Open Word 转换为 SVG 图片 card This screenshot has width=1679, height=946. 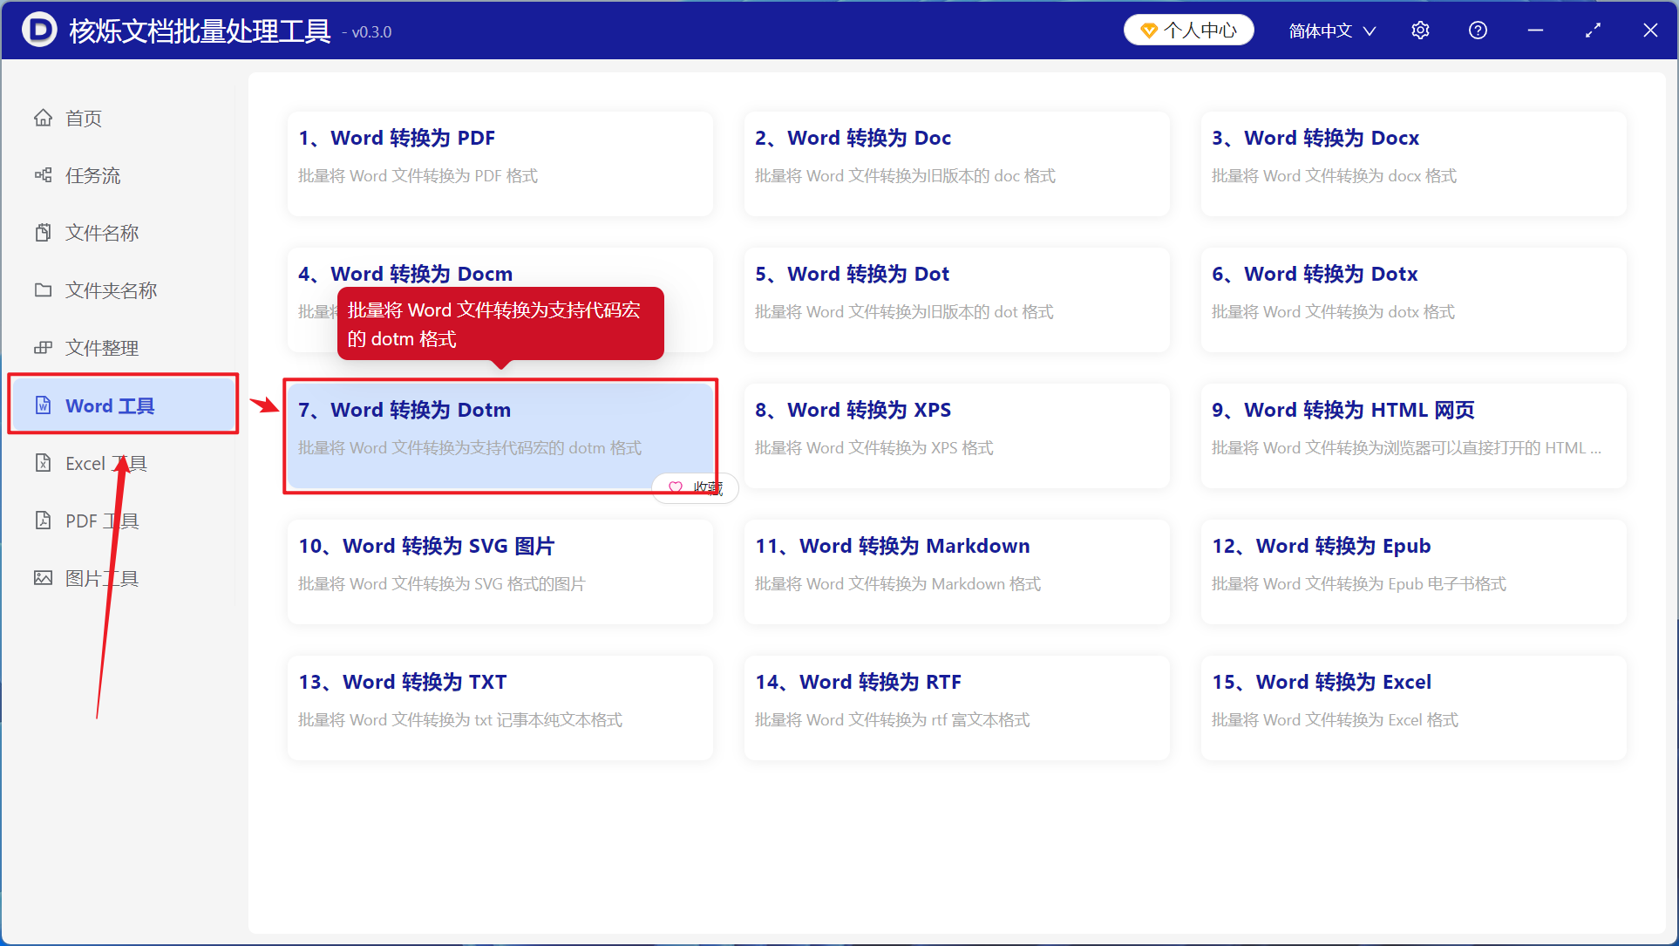(x=500, y=572)
